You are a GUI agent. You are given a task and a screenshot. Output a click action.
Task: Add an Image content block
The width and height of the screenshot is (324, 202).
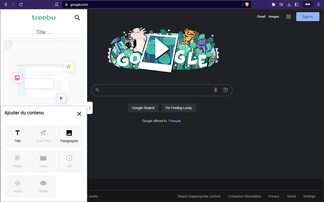[17, 161]
